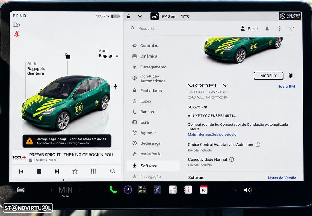
Task: Tap the status bar Wi-Fi signal icon
Action: point(140,16)
